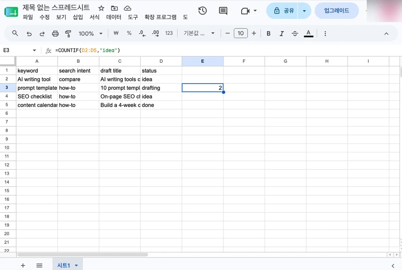Viewport: 402px width, 270px height.
Task: Select column A header
Action: (37, 61)
